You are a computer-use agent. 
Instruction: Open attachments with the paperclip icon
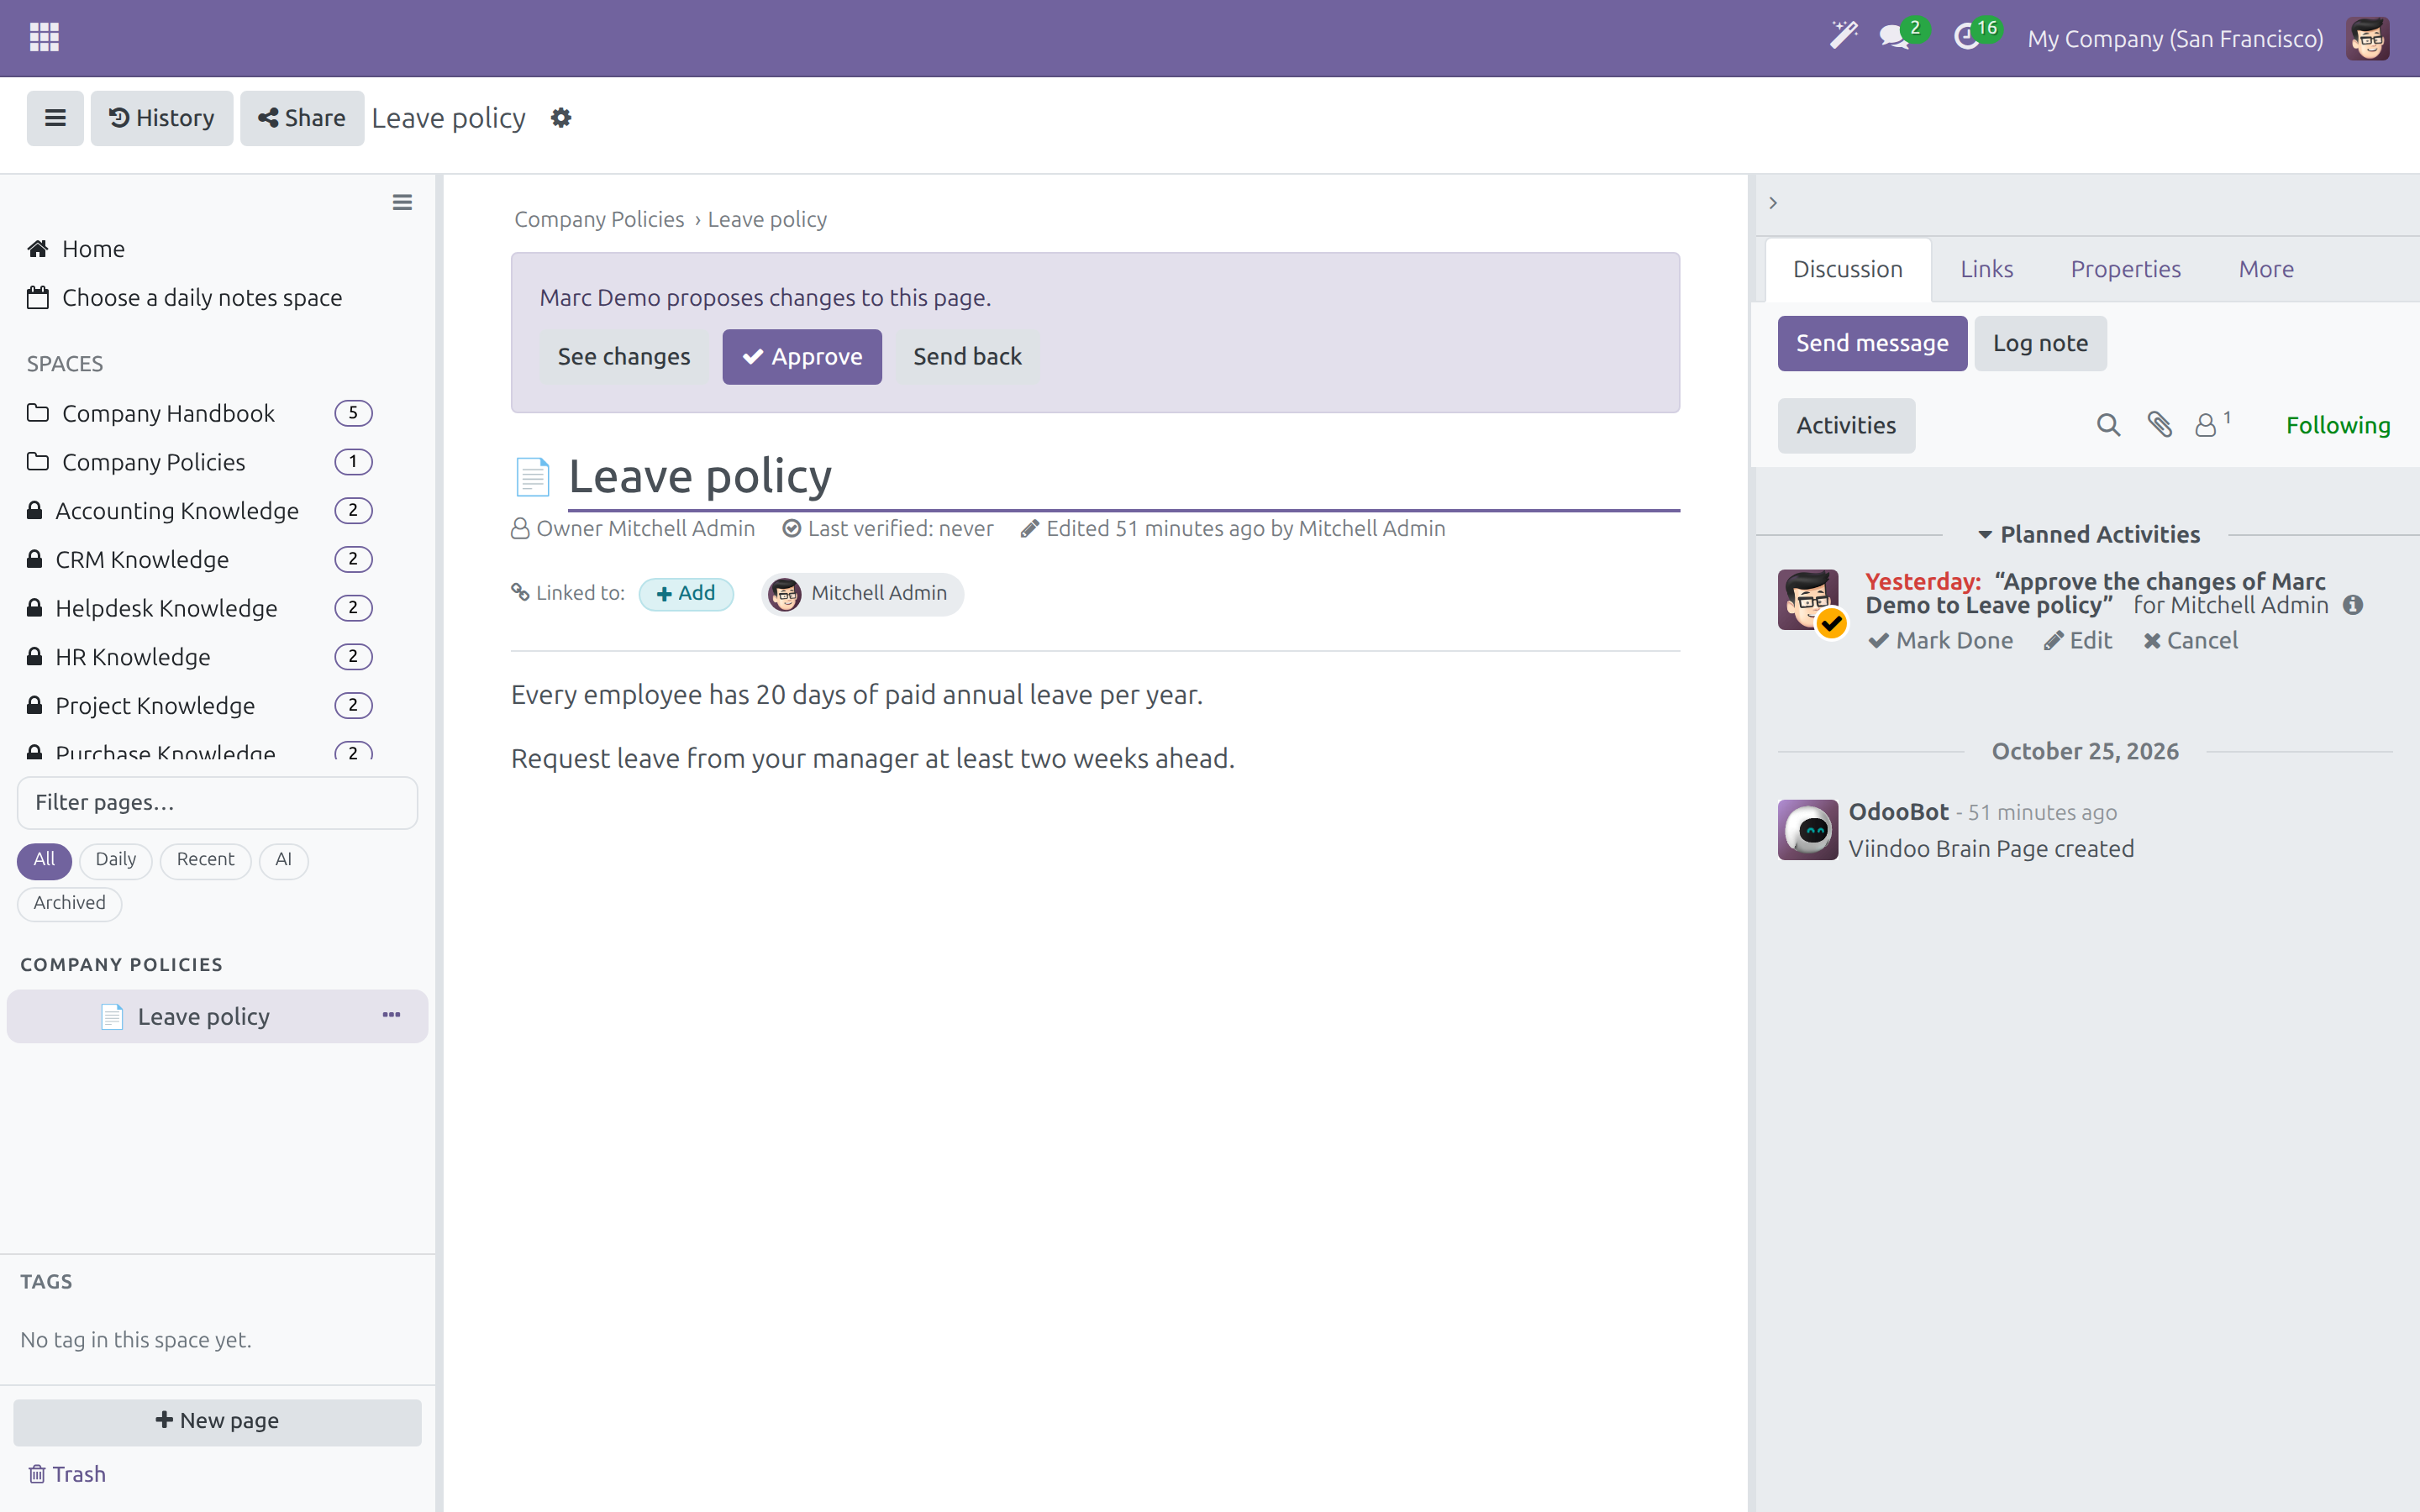pyautogui.click(x=2160, y=425)
